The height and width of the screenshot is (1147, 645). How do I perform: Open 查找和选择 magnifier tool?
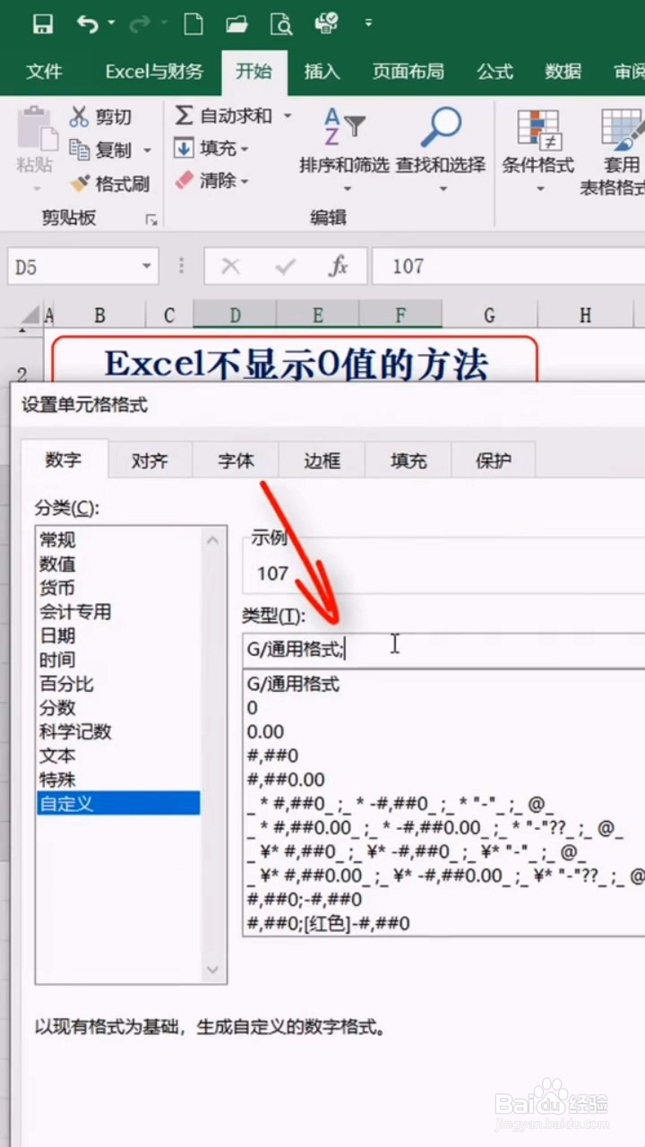coord(441,148)
